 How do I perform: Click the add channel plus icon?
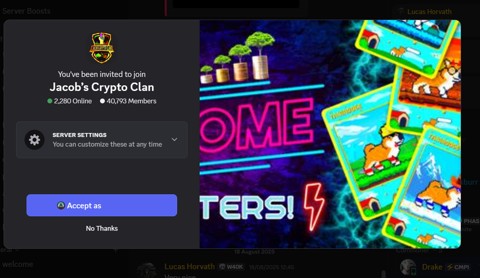116,250
